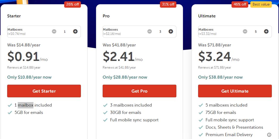The width and height of the screenshot is (279, 139).
Task: Click the 46% off badge on Ultimate
Action: 240,4
